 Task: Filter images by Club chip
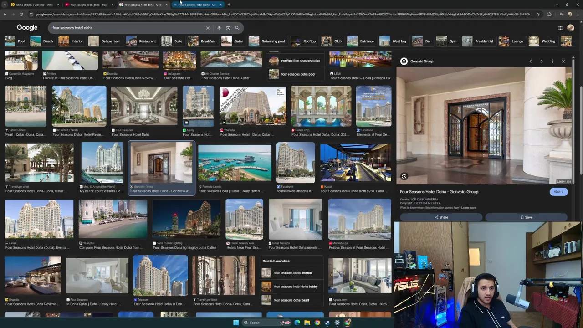coord(332,41)
